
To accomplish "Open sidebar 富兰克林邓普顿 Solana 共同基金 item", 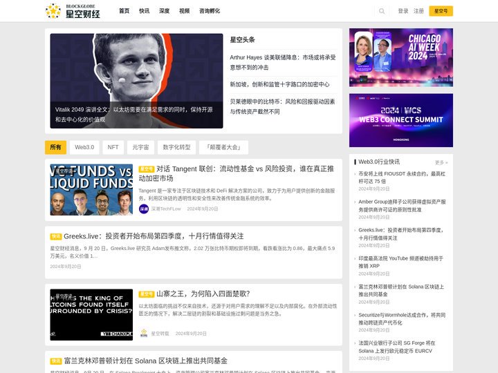I will click(401, 290).
